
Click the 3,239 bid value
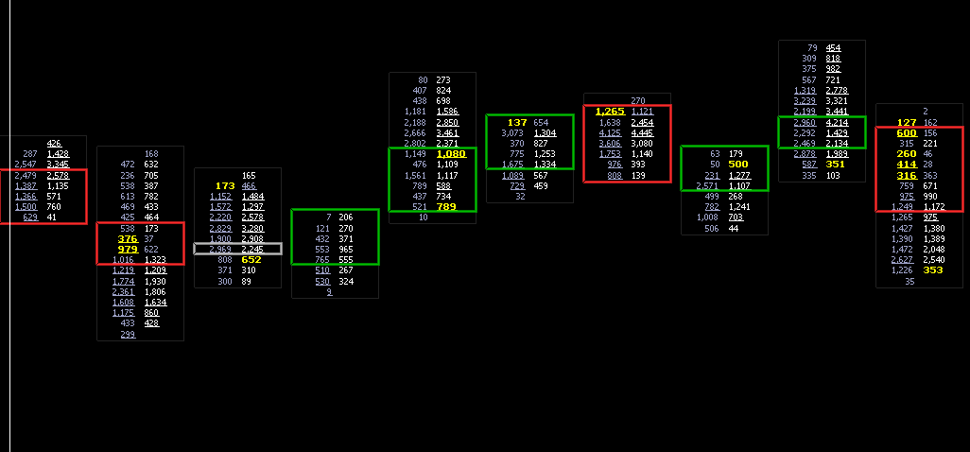tap(805, 100)
